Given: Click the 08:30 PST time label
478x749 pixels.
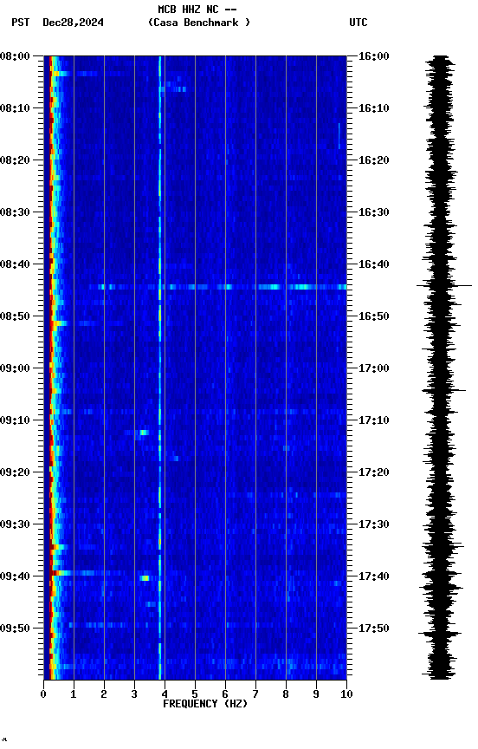Looking at the screenshot, I should click(x=15, y=212).
